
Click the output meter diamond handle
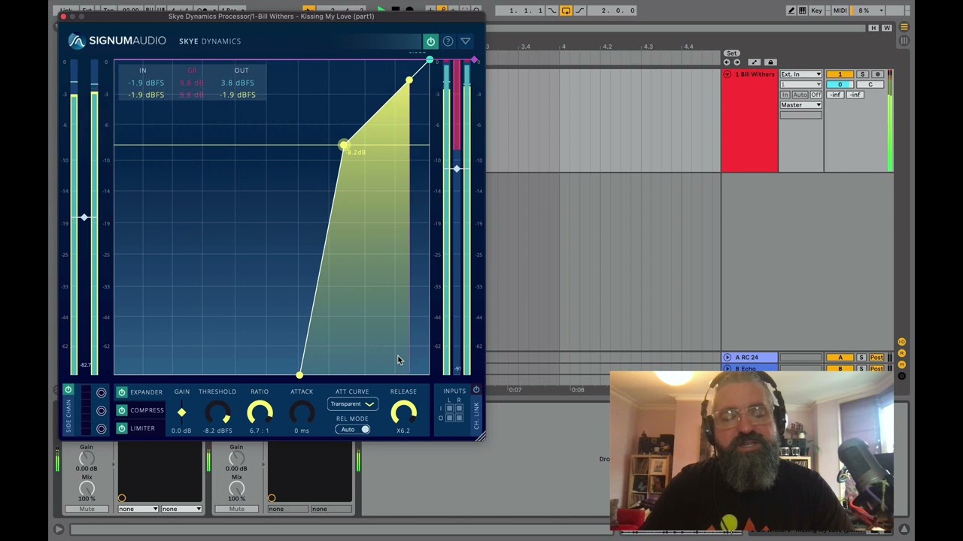457,169
